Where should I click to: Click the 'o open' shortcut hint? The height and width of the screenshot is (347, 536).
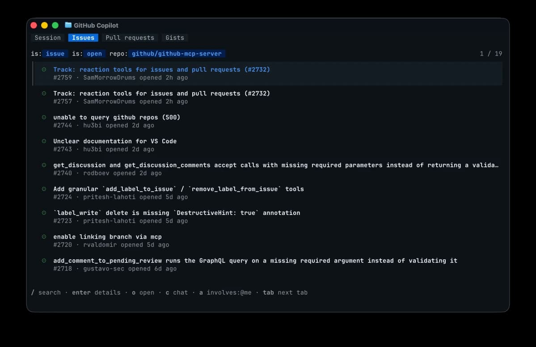point(143,292)
